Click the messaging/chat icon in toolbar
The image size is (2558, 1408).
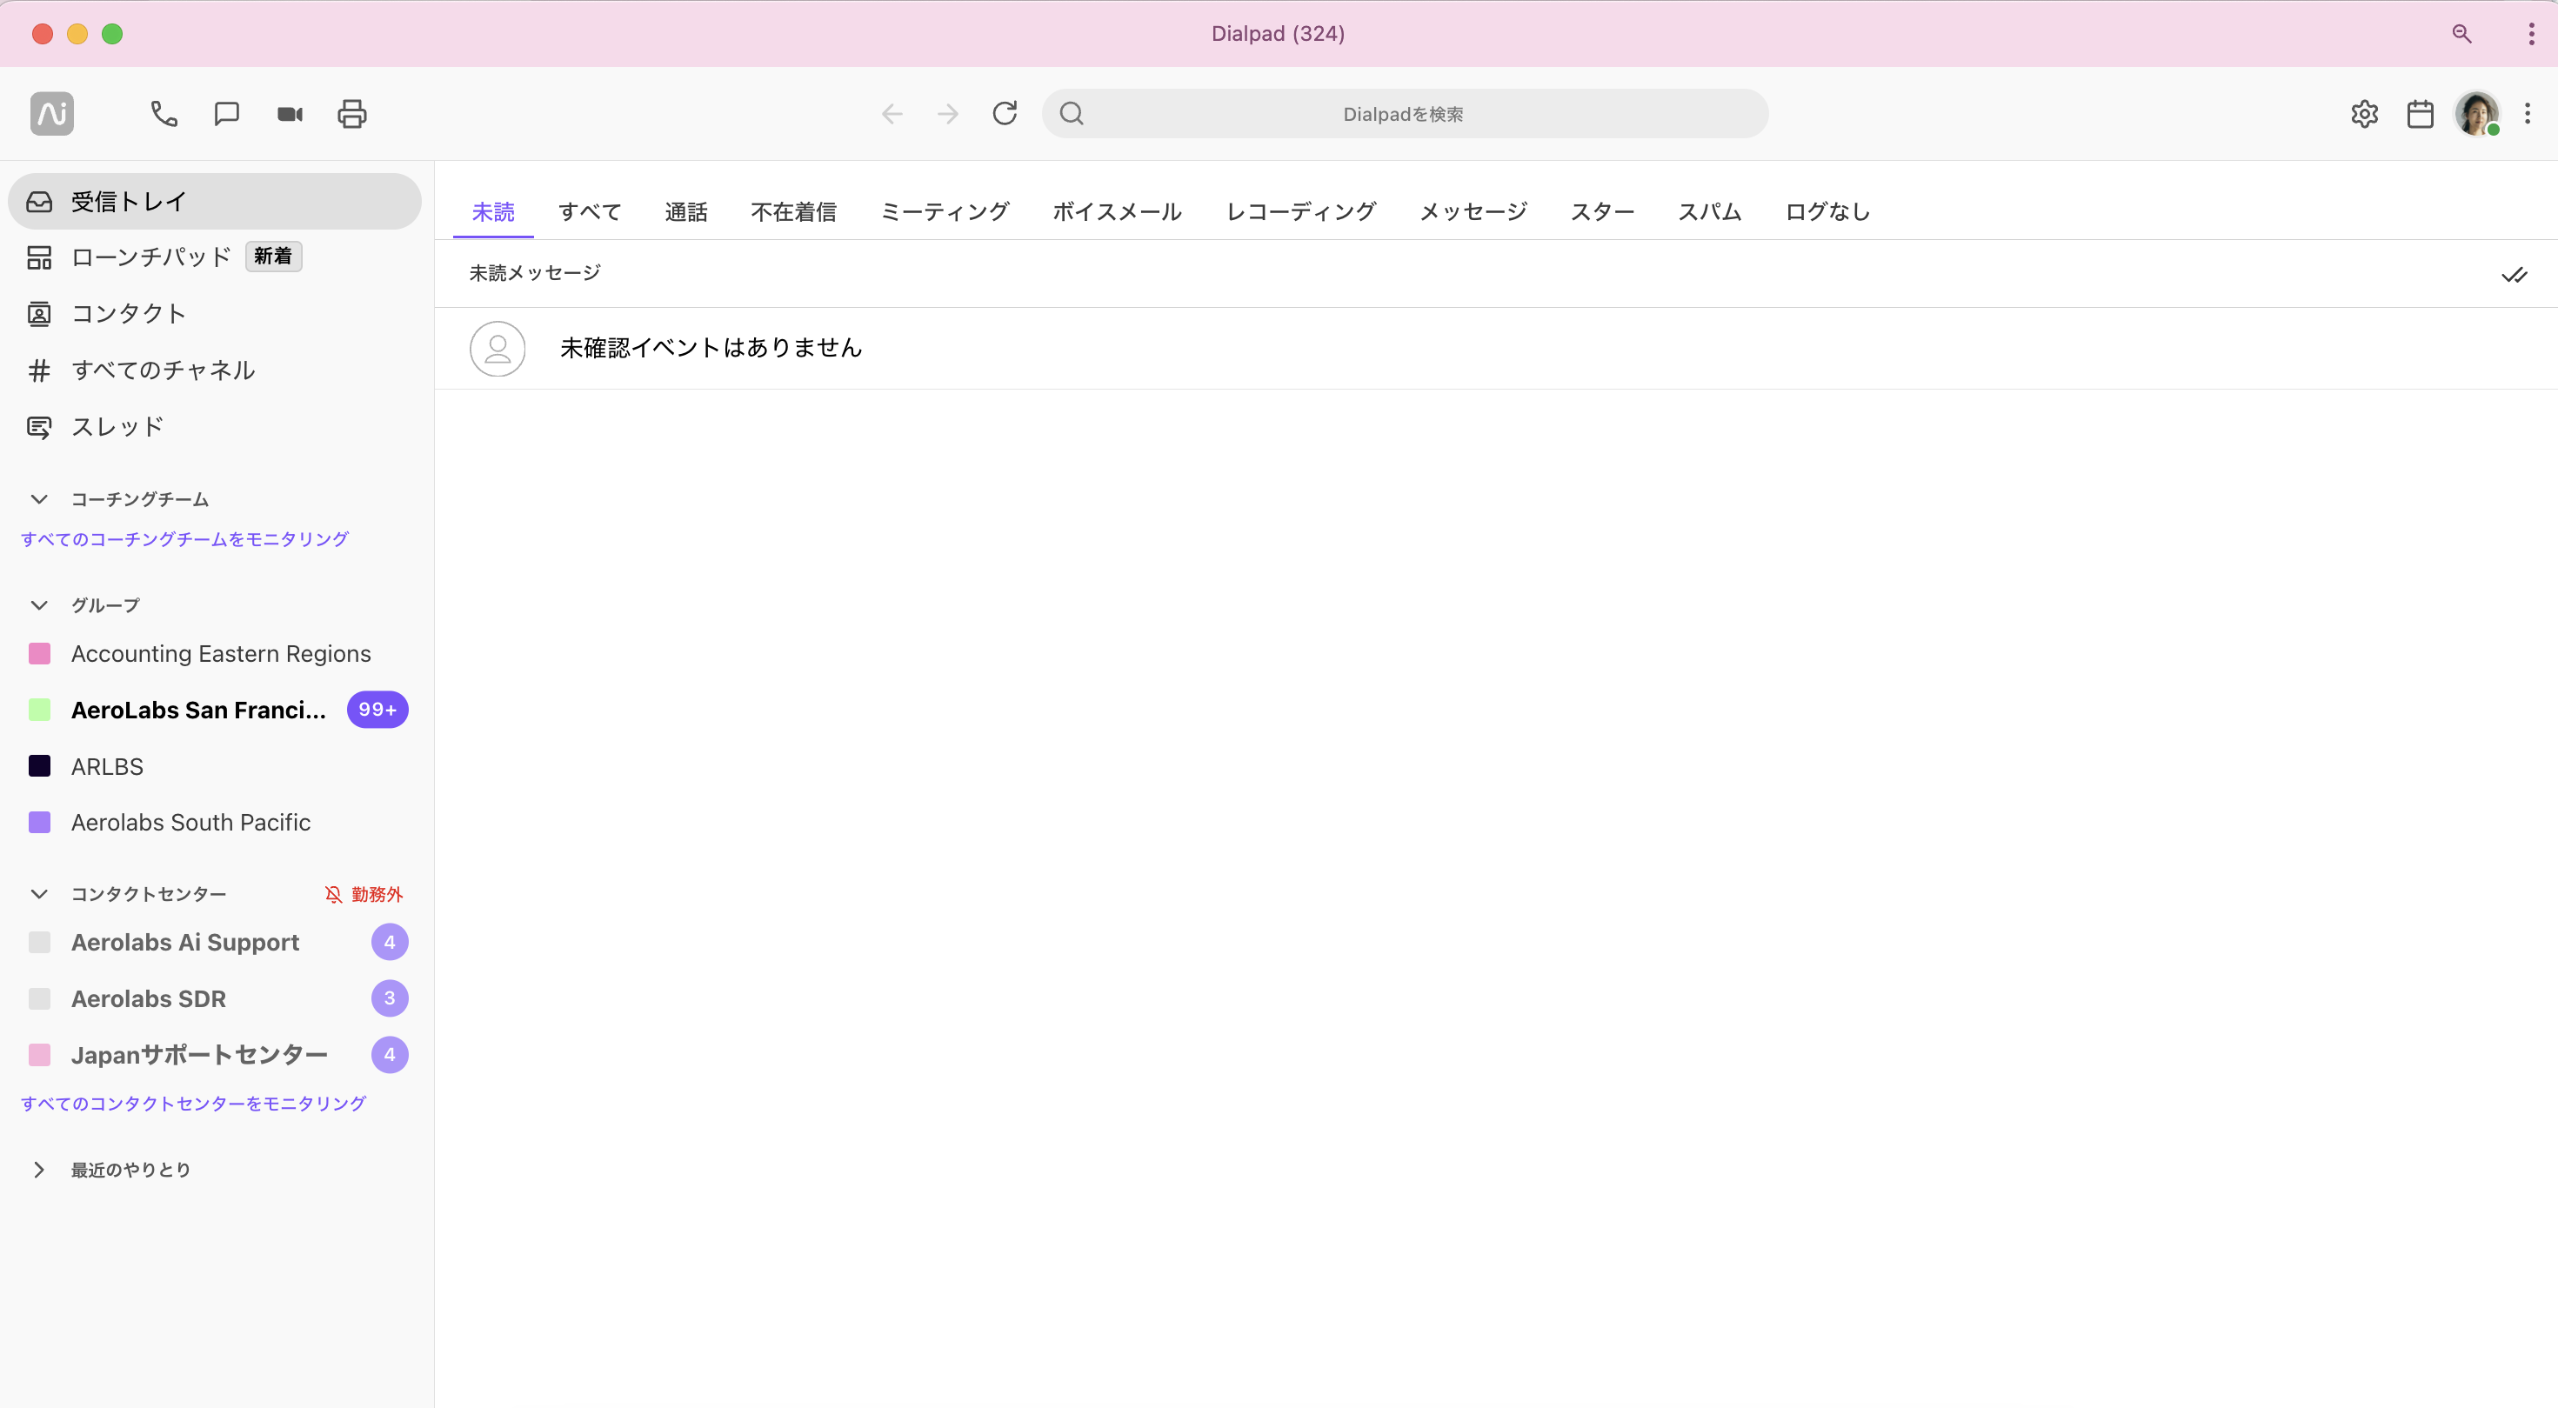[x=225, y=113]
